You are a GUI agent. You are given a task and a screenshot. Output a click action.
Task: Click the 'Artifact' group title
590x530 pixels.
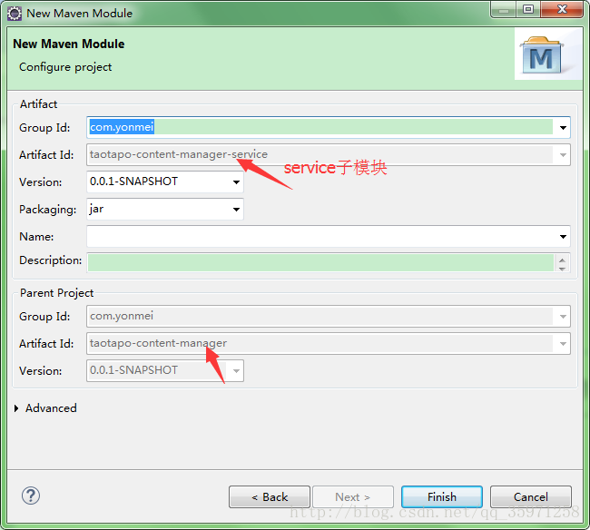[x=38, y=104]
